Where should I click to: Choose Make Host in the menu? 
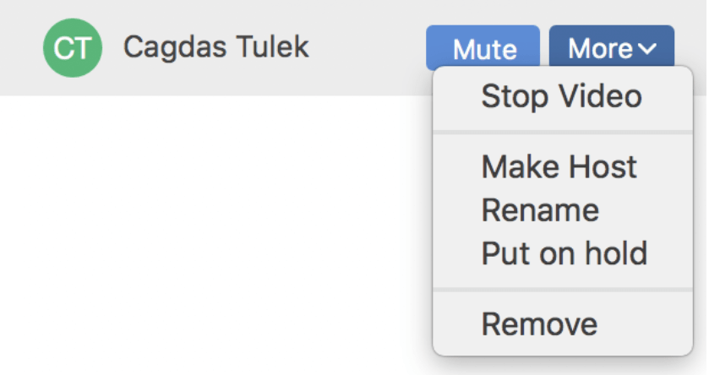(559, 166)
